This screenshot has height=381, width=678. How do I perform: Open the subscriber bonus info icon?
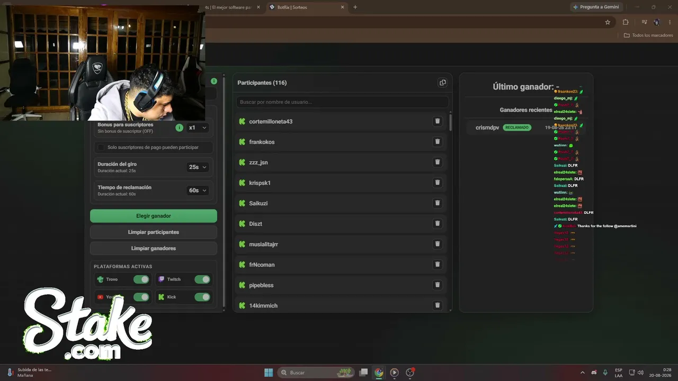pyautogui.click(x=179, y=128)
